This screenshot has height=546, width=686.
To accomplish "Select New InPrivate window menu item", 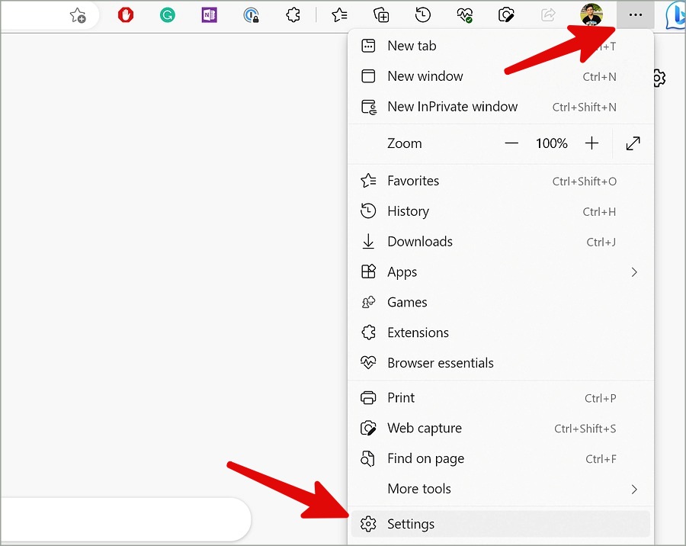I will click(x=501, y=107).
